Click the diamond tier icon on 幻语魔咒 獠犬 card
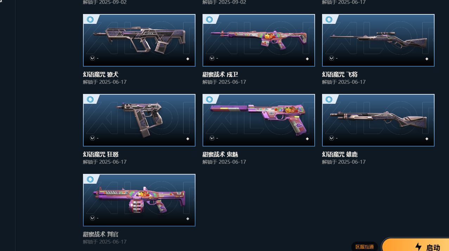This screenshot has height=251, width=449. pyautogui.click(x=188, y=59)
